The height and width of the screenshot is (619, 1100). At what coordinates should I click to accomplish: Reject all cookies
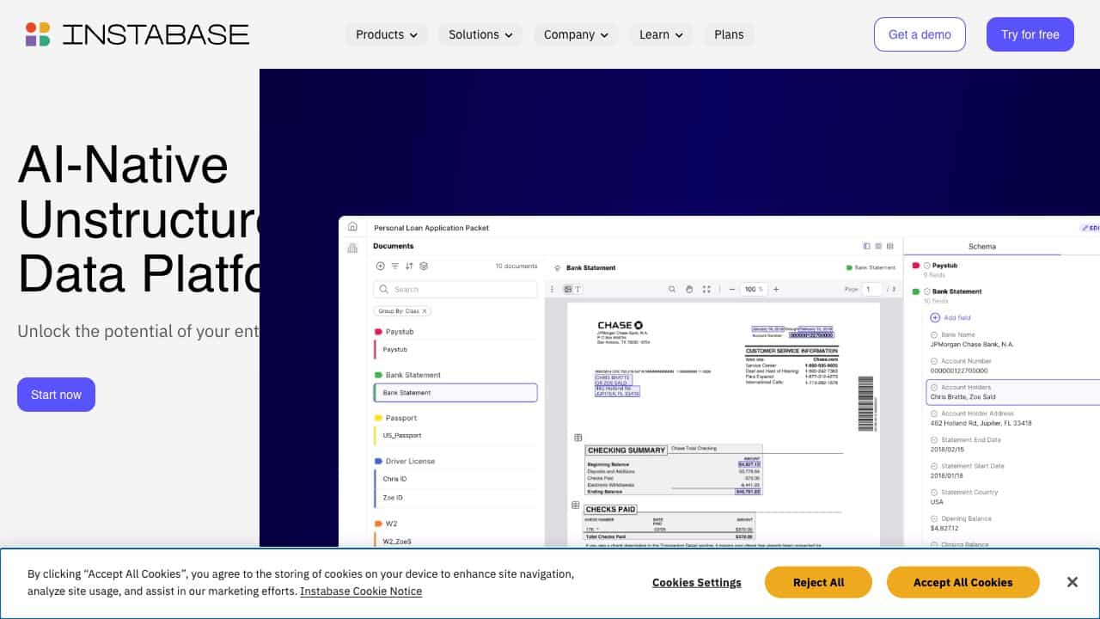pyautogui.click(x=818, y=582)
